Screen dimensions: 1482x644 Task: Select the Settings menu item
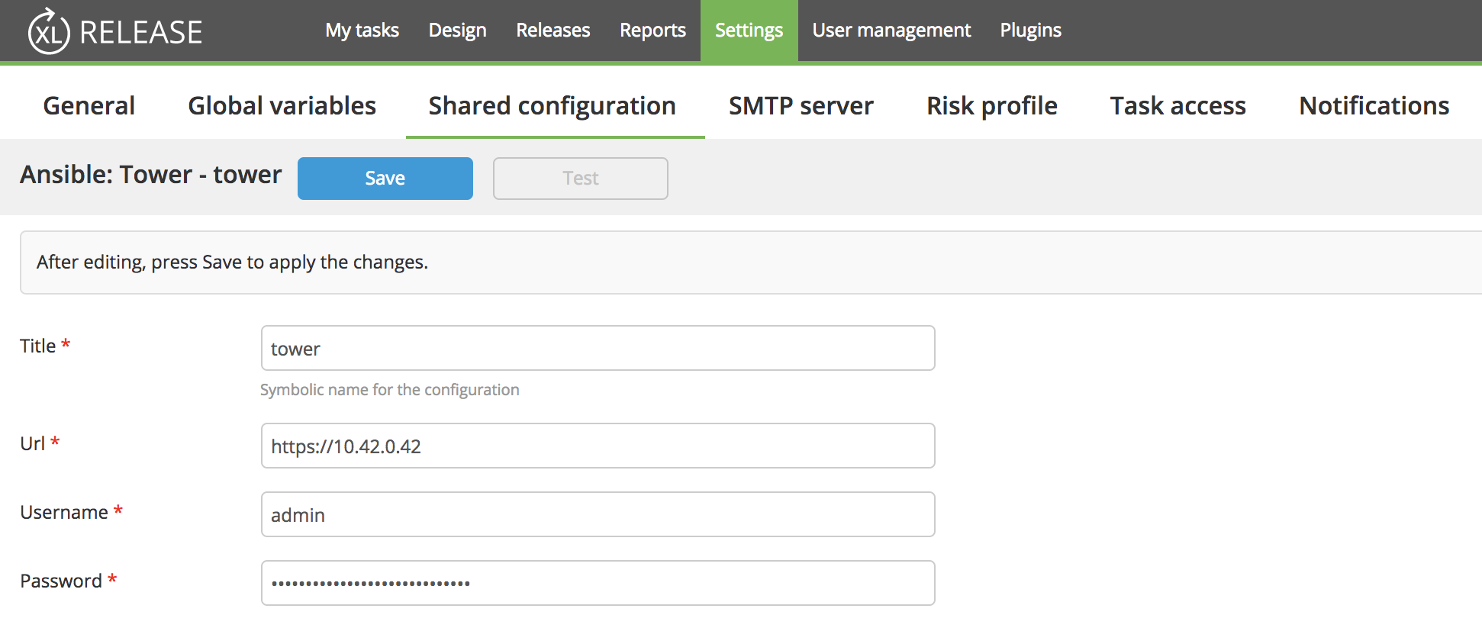[749, 31]
